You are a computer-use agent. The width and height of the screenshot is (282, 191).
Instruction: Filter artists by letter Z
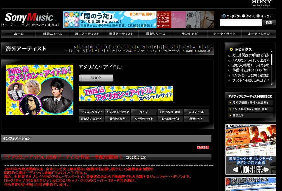point(210,47)
